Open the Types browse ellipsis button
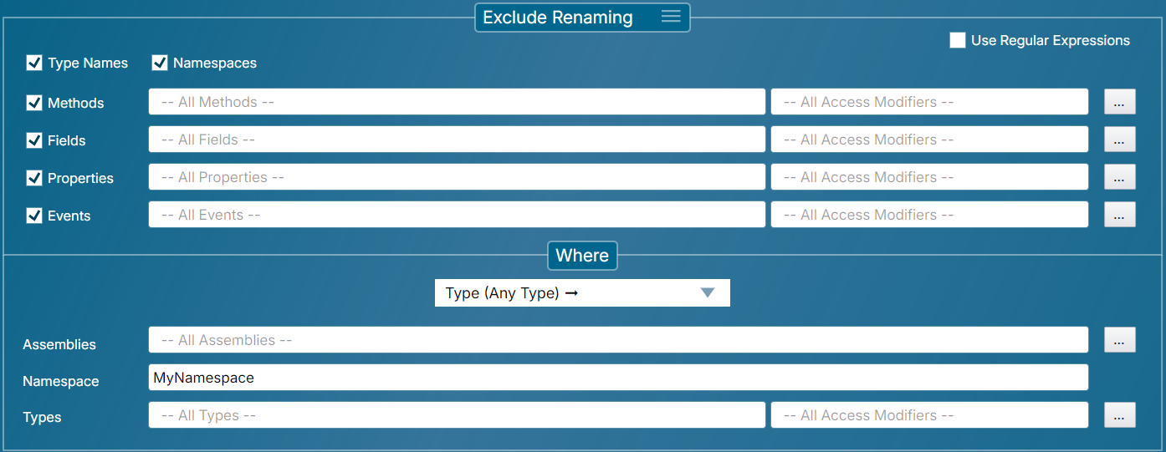The width and height of the screenshot is (1166, 452). (x=1120, y=415)
